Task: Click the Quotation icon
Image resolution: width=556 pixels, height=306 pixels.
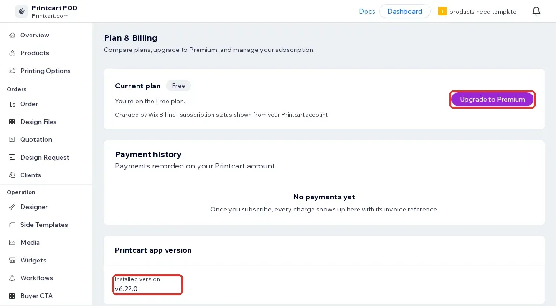Action: (x=12, y=139)
